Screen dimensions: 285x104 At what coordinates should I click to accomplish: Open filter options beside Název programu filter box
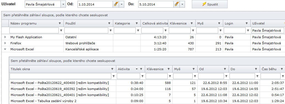pyautogui.click(x=61, y=31)
